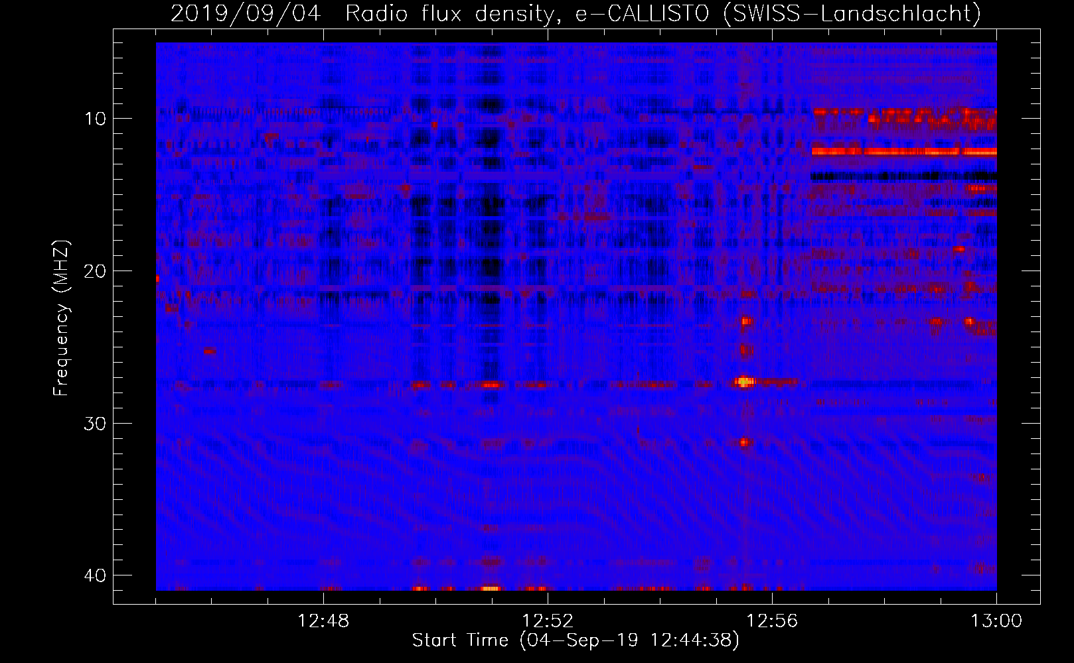Click the bright red-yellow band near 12 MHz after 12:57
This screenshot has height=663, width=1074.
(x=904, y=152)
